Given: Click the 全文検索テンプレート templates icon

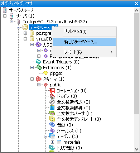Looking at the screenshot, I should click(x=52, y=119).
